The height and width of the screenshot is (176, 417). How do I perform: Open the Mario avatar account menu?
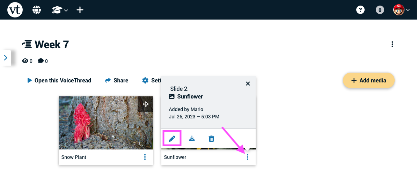click(x=402, y=10)
